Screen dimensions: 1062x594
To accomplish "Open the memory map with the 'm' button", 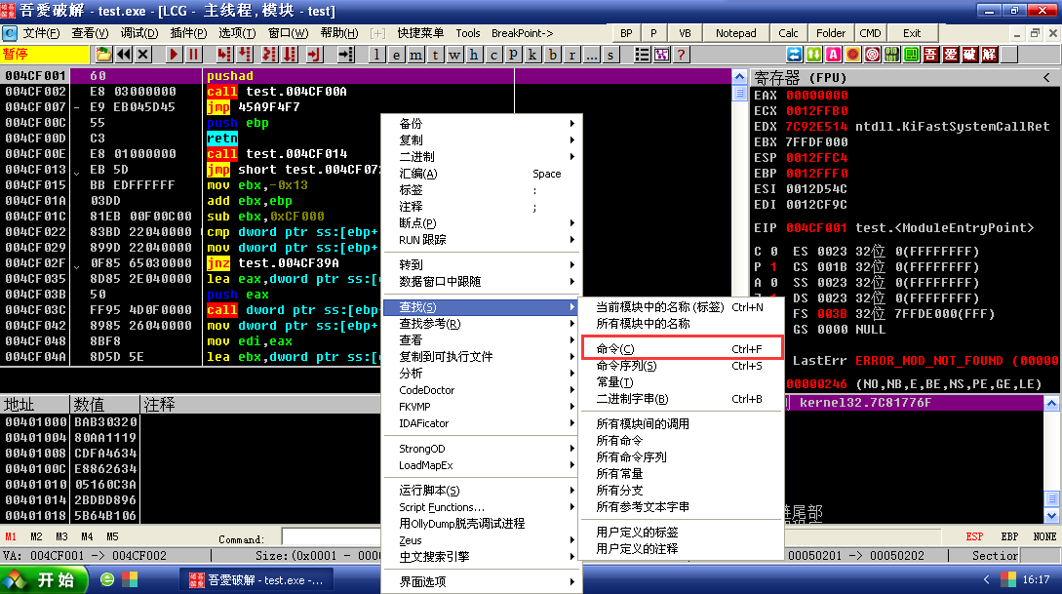I will pos(415,55).
